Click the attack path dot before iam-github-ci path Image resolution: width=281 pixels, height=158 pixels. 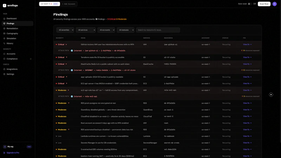pyautogui.click(x=72, y=51)
